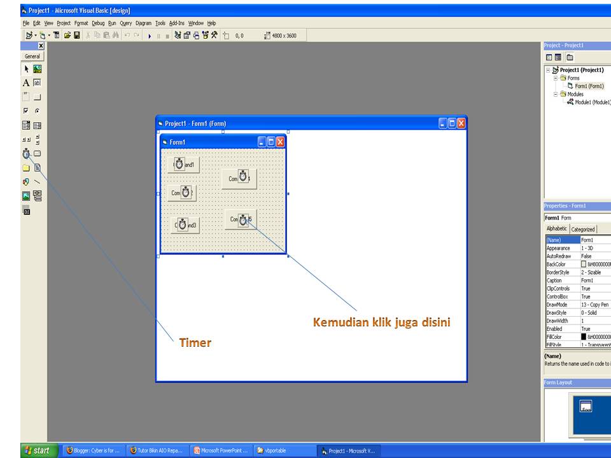This screenshot has height=458, width=611.
Task: Collapse the Project1 (Project1) tree node
Action: coord(548,70)
